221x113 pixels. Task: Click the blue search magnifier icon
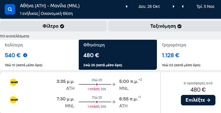click(x=10, y=9)
